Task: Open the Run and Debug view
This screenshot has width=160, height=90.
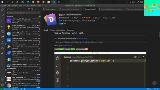Action: click(2, 26)
